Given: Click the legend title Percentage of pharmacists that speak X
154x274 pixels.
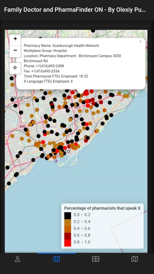Looking at the screenshot, I should (x=103, y=208).
